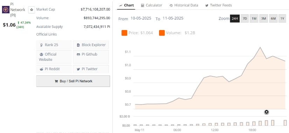289x133 pixels.
Task: Click the From date field 10-05-2025
Action: coord(141,18)
